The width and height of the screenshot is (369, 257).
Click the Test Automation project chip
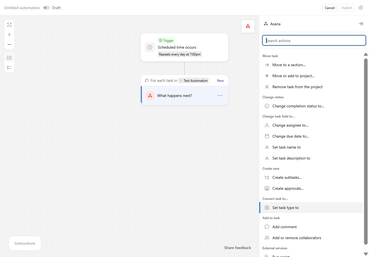point(193,80)
